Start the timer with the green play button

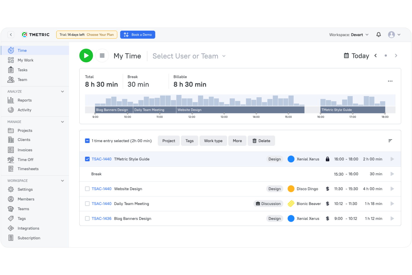[x=86, y=55]
